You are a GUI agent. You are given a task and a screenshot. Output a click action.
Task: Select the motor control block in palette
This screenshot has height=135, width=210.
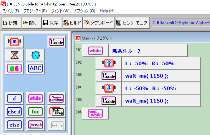point(15,42)
